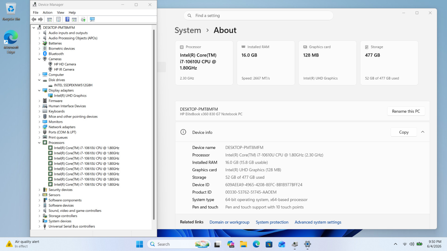Viewport: 447px width, 251px height.
Task: Select the Firmware tree item
Action: click(x=55, y=101)
